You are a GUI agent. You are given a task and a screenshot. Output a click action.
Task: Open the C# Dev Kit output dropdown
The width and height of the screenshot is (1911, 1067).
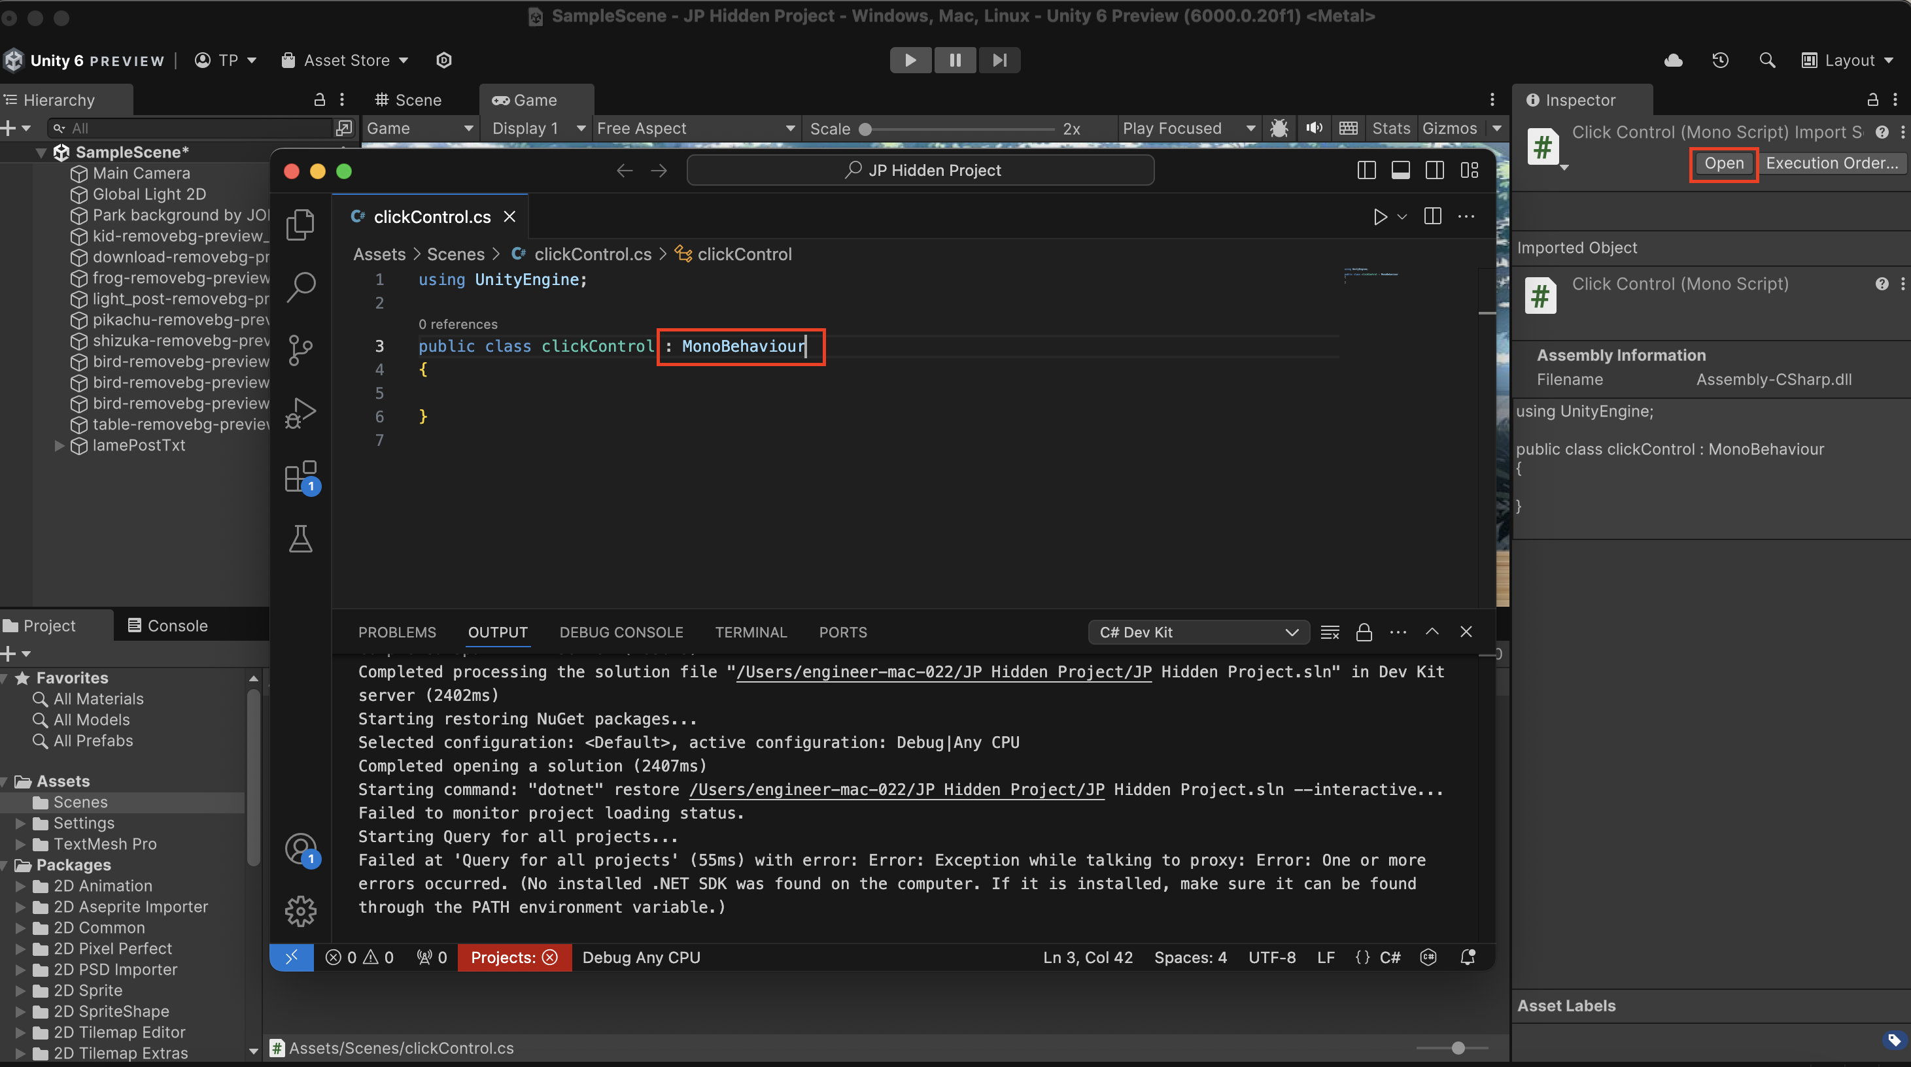(x=1198, y=632)
